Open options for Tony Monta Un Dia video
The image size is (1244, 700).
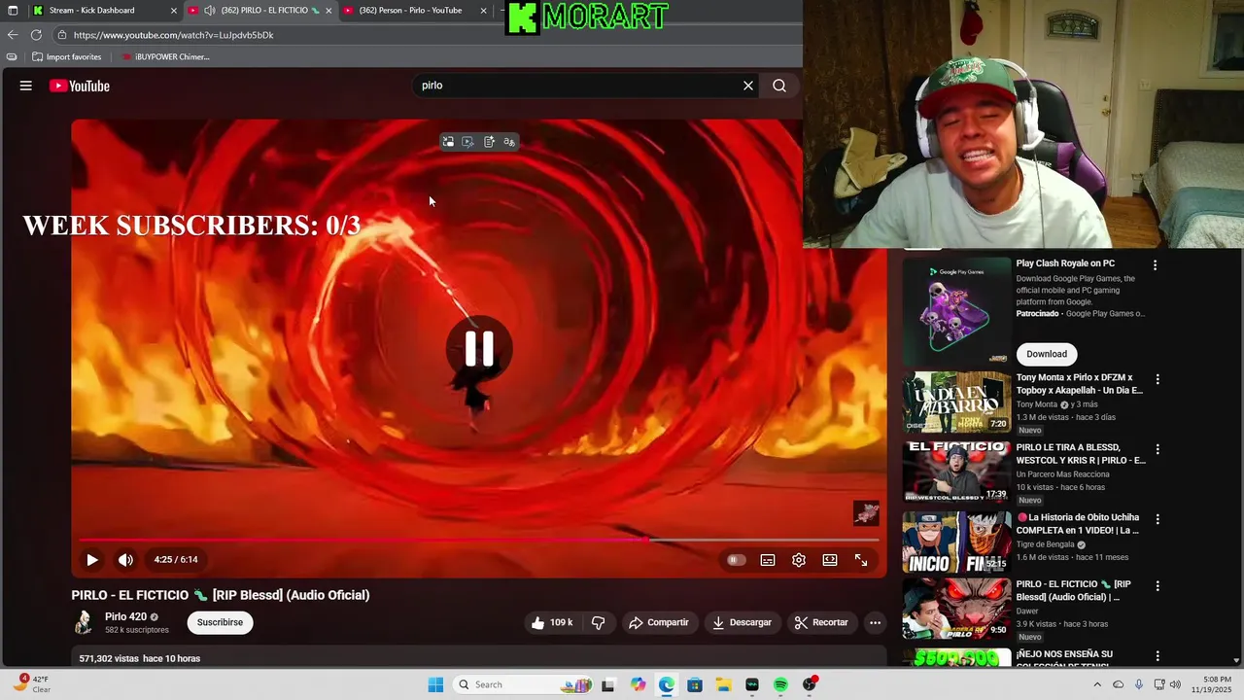point(1157,380)
